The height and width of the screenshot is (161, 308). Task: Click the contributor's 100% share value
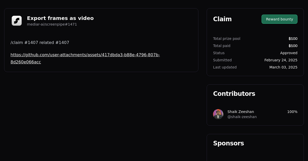point(292,112)
